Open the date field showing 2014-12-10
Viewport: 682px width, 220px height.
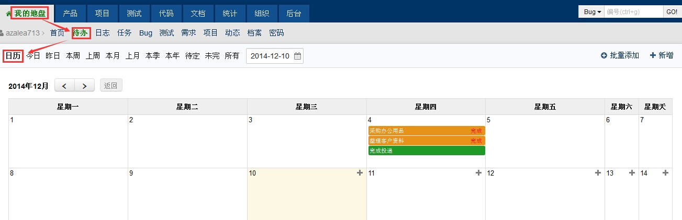coord(270,56)
